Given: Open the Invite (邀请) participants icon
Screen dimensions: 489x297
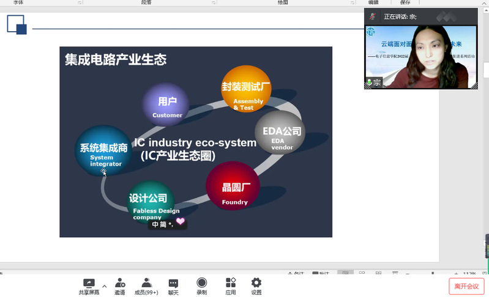Looking at the screenshot, I should (119, 283).
